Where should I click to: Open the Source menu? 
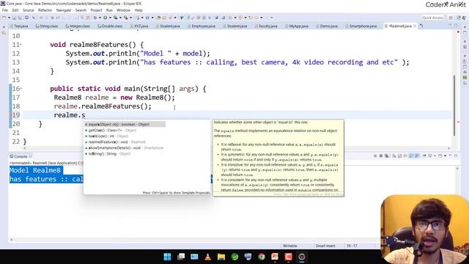coord(29,10)
